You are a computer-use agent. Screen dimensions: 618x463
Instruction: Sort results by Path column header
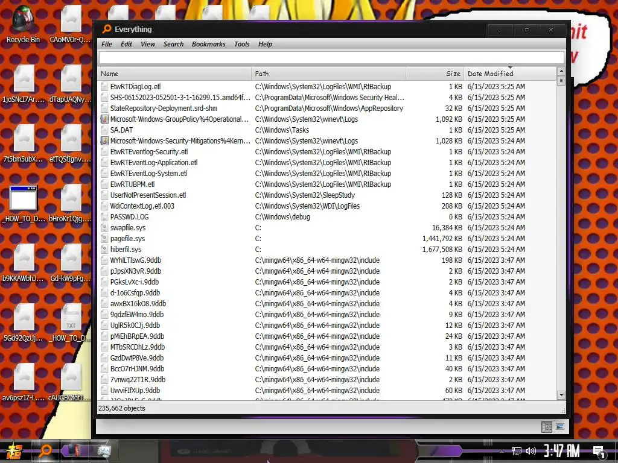pos(328,74)
